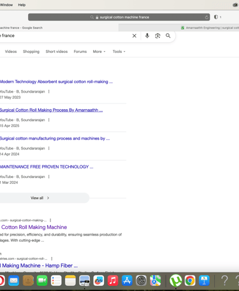Open Music app from the Dock
The height and width of the screenshot is (291, 239).
pos(113,281)
